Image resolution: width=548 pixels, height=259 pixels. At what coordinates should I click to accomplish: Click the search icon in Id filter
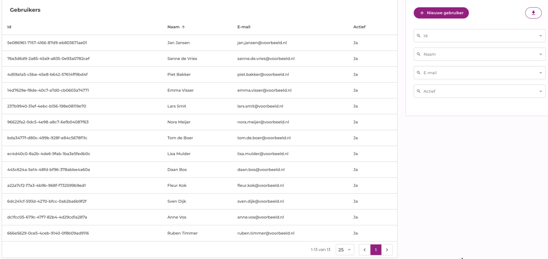pos(419,35)
